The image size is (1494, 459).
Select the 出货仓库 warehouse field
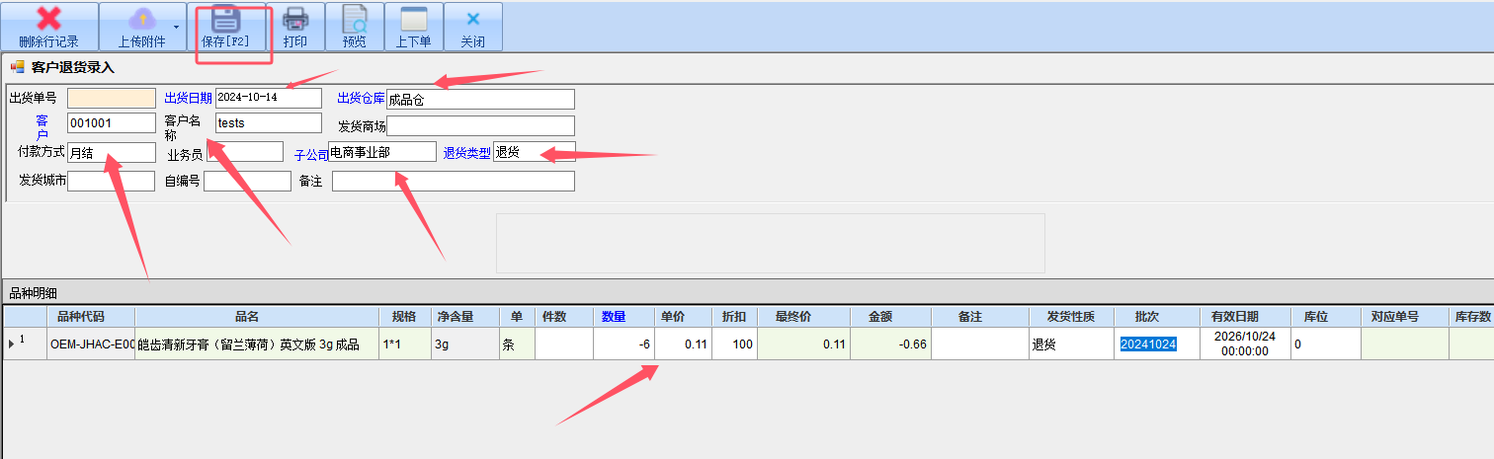pyautogui.click(x=479, y=99)
